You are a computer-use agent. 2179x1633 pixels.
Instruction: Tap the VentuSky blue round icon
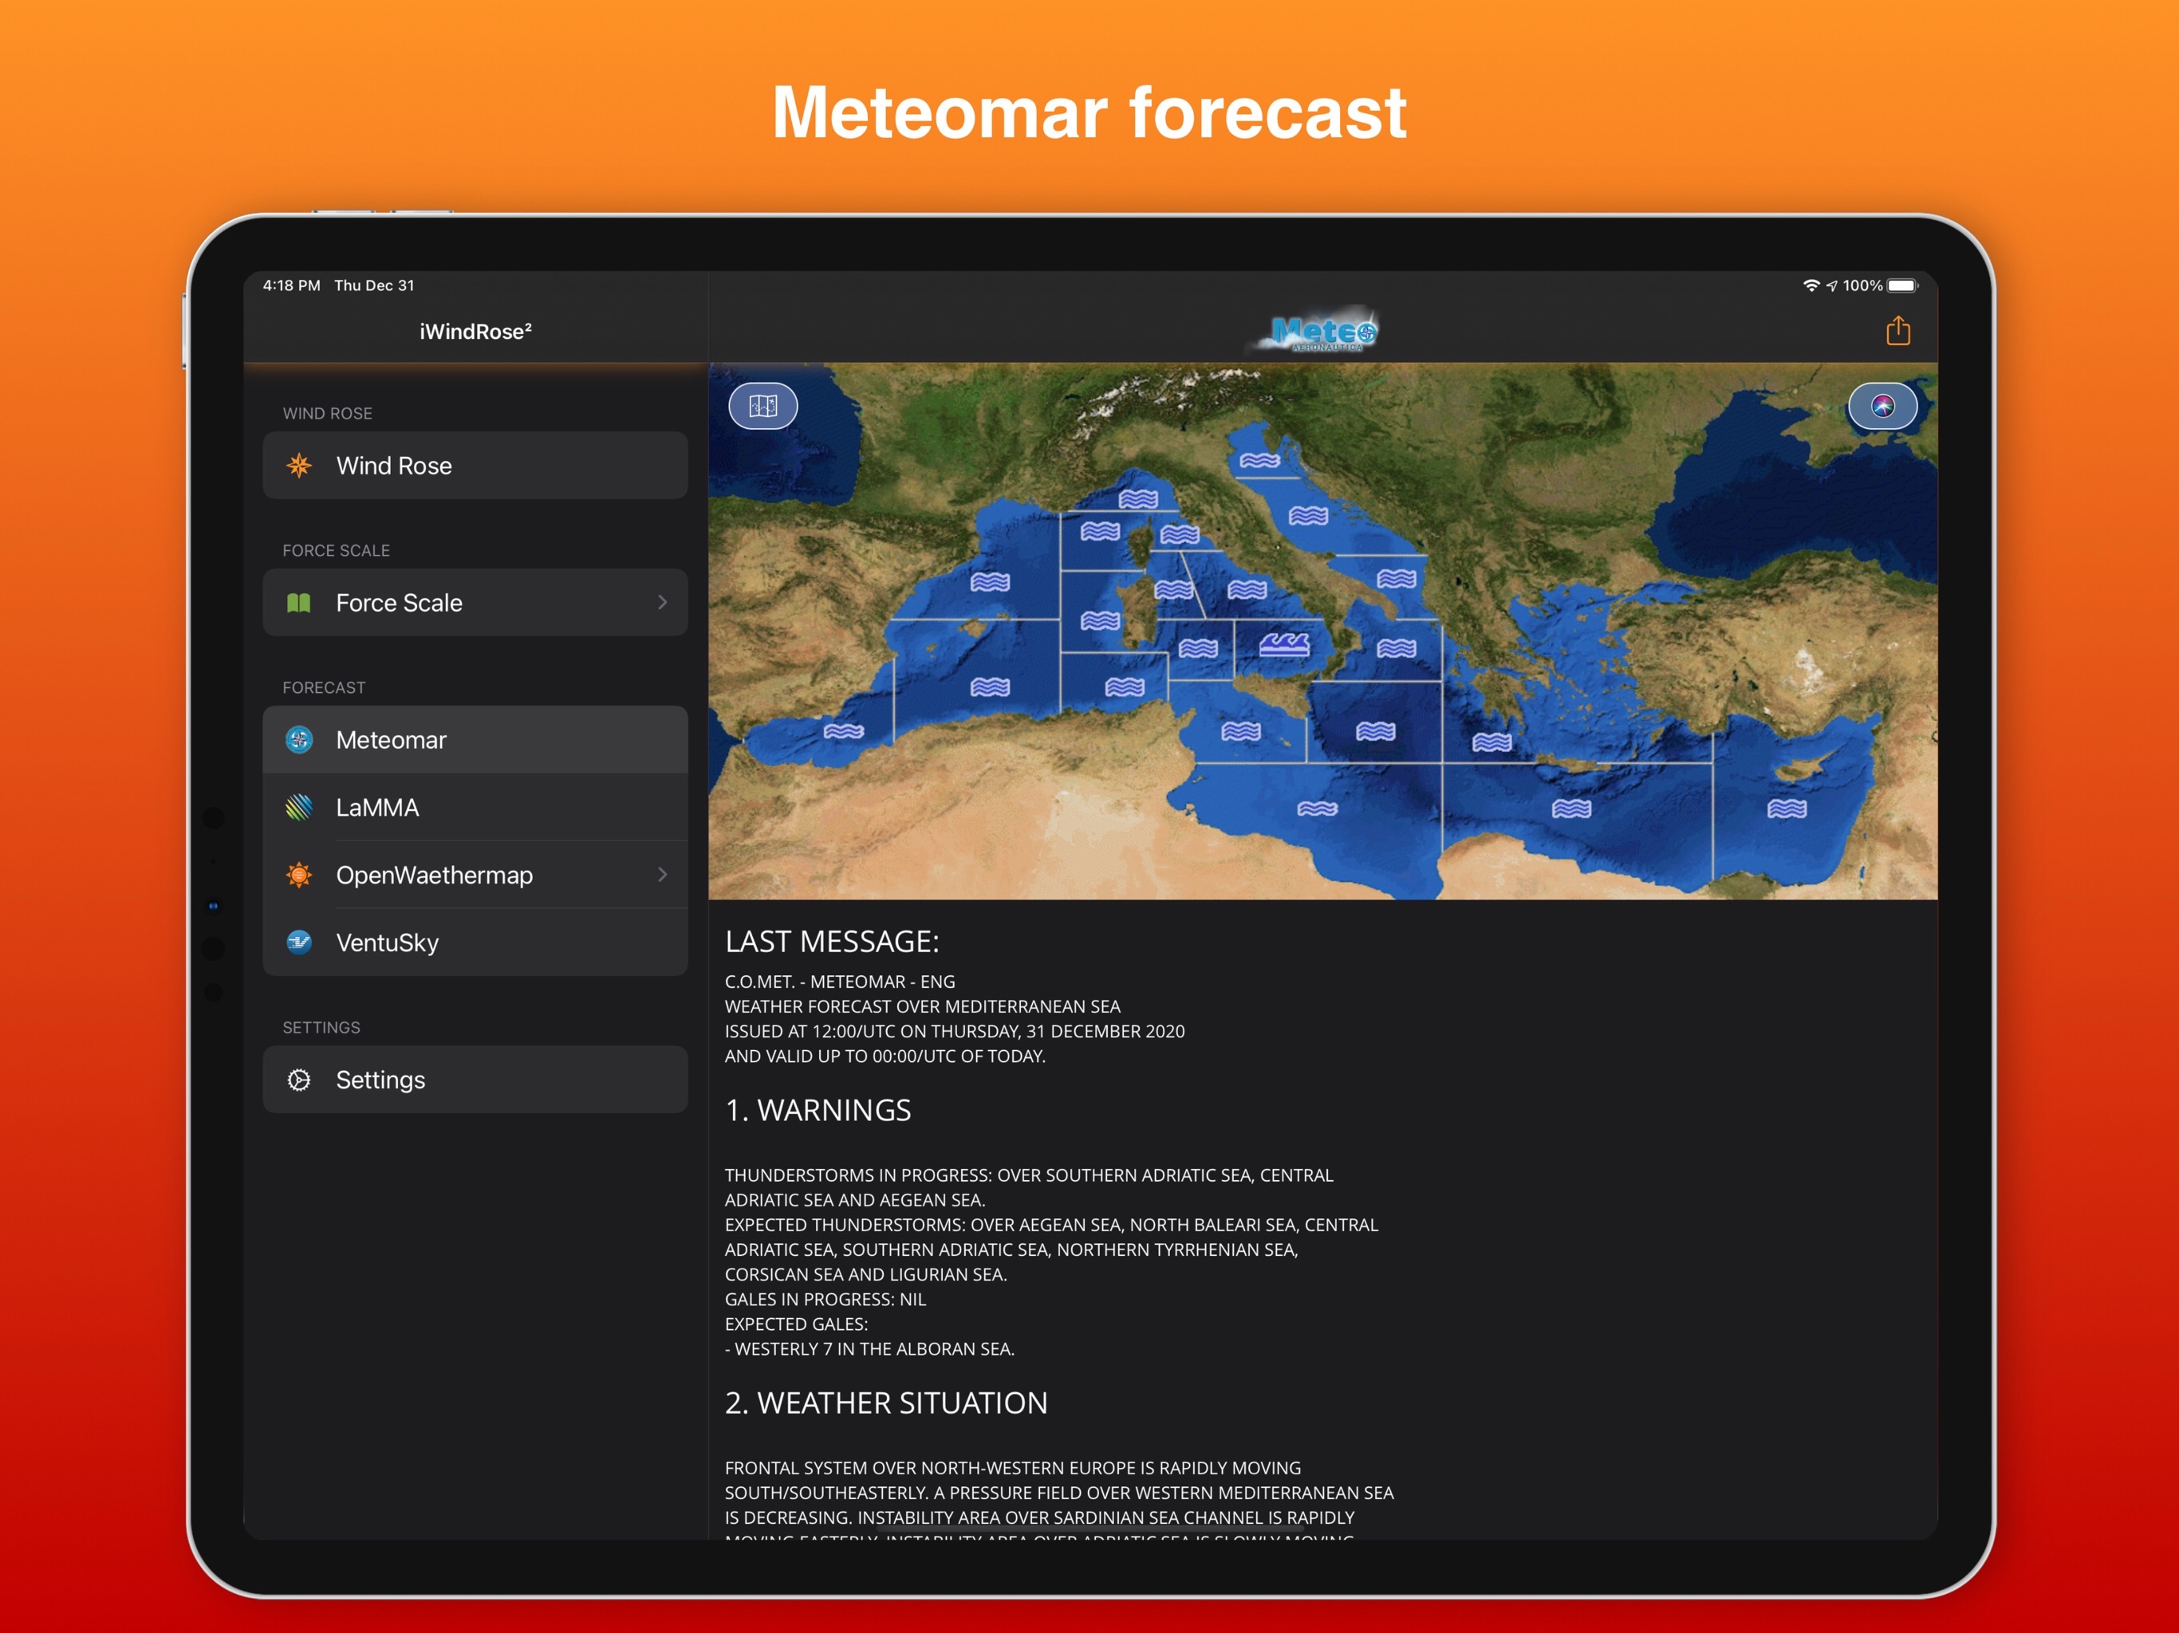click(x=298, y=942)
